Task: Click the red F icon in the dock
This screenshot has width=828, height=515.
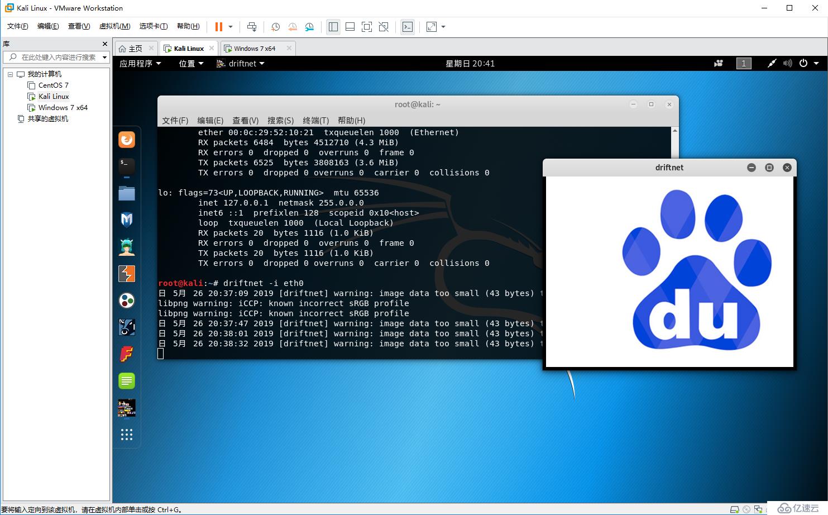Action: [127, 354]
